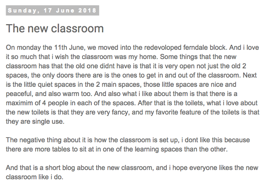Click the words 'single use.'
This screenshot has height=186, width=268.
pyautogui.click(x=48, y=122)
